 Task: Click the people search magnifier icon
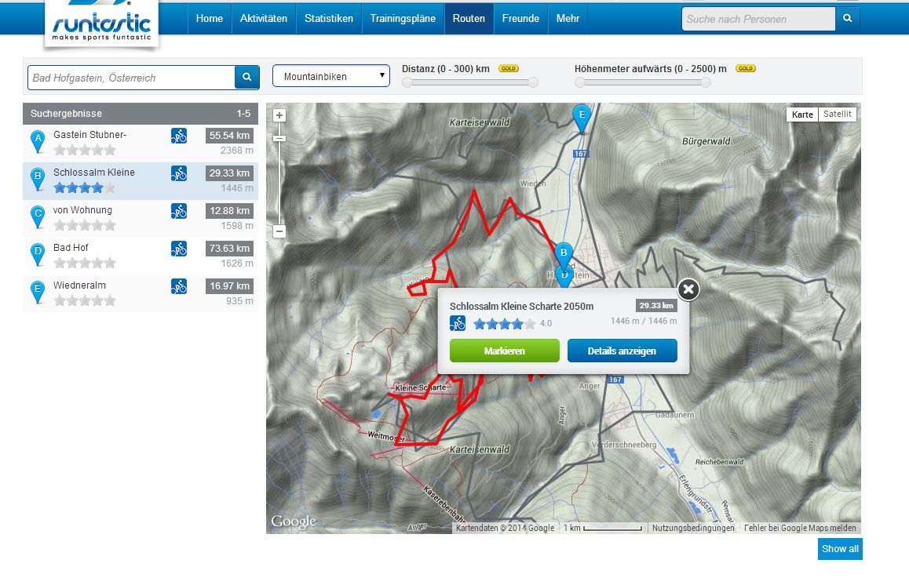[x=847, y=19]
